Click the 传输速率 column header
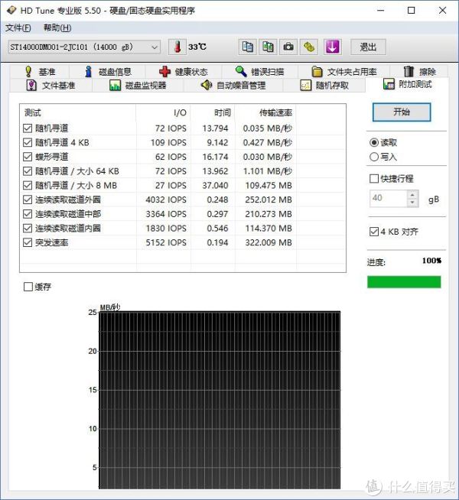The height and width of the screenshot is (500, 459). 265,112
